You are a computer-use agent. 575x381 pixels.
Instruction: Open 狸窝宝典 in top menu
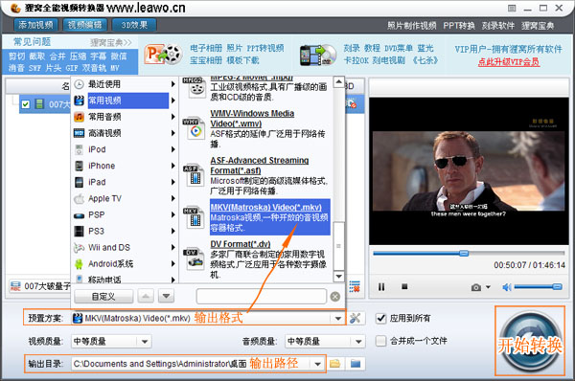[538, 26]
